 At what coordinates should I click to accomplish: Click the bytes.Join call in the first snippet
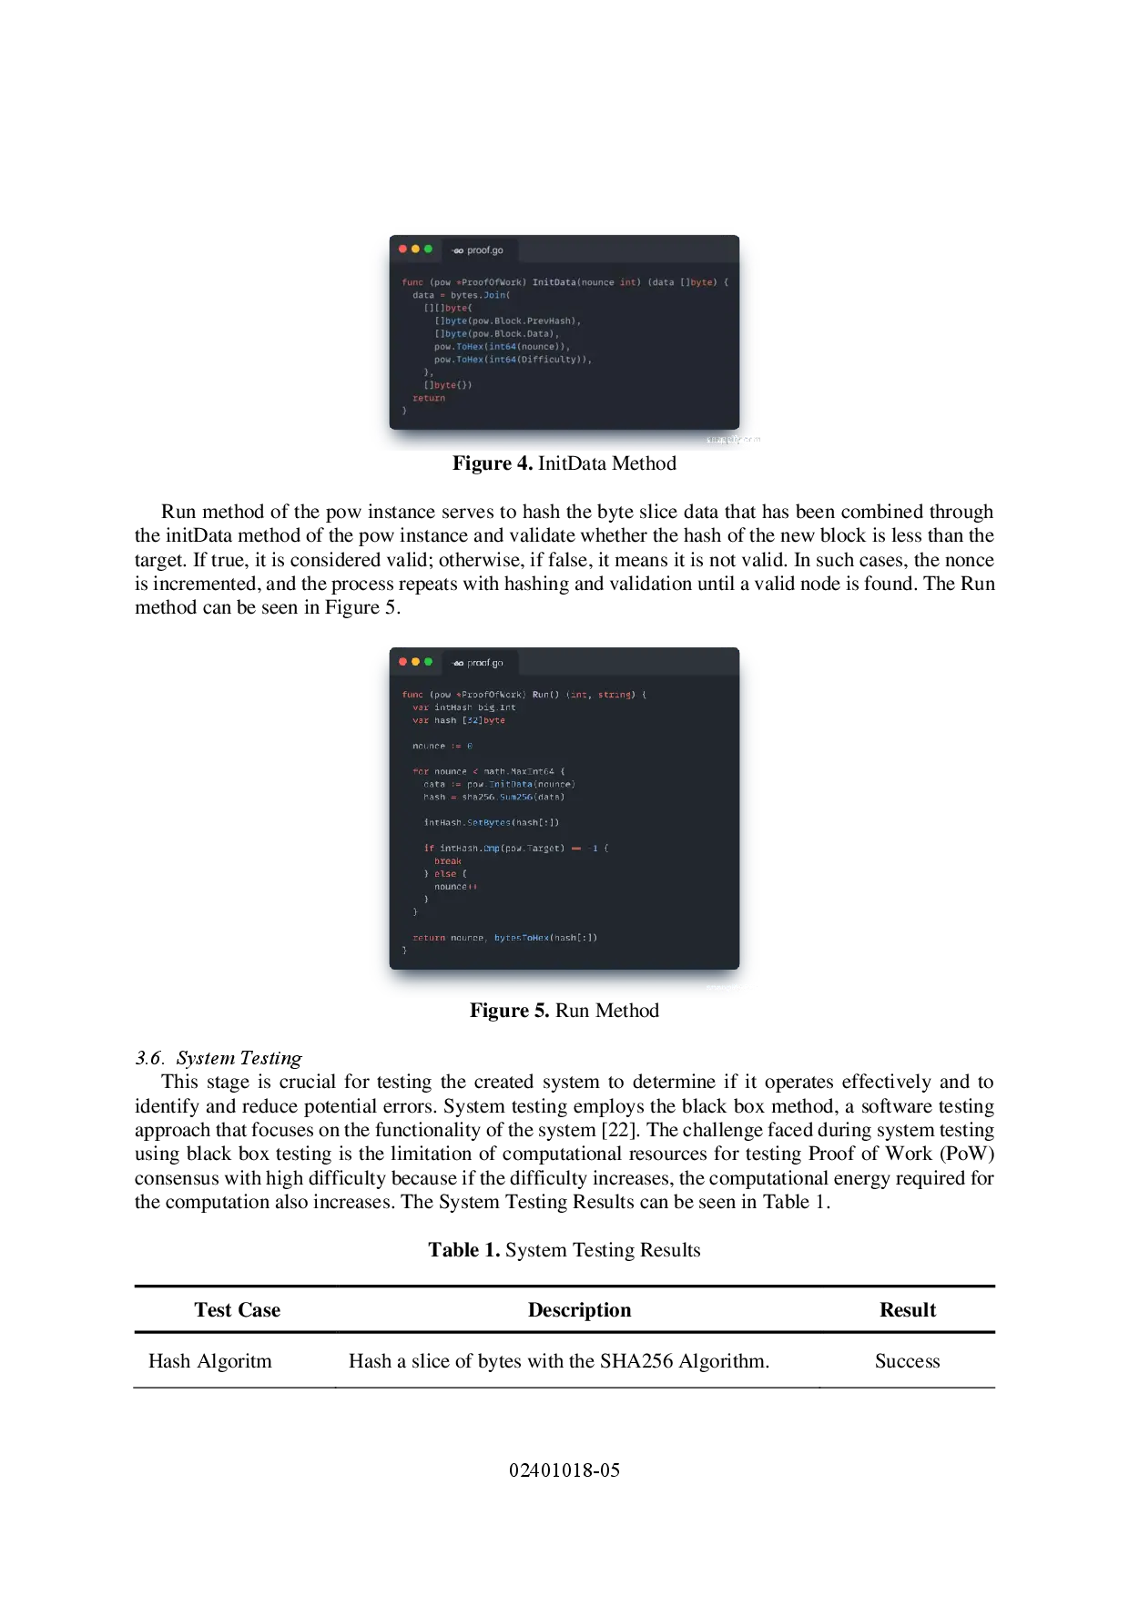[479, 295]
